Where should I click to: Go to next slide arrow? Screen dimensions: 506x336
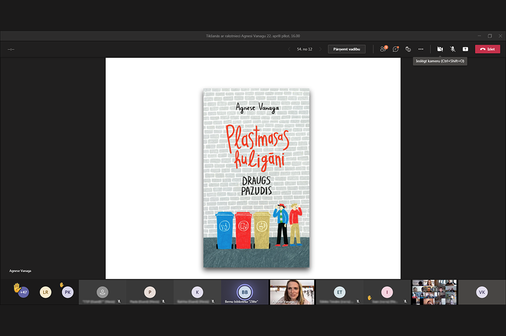point(320,49)
